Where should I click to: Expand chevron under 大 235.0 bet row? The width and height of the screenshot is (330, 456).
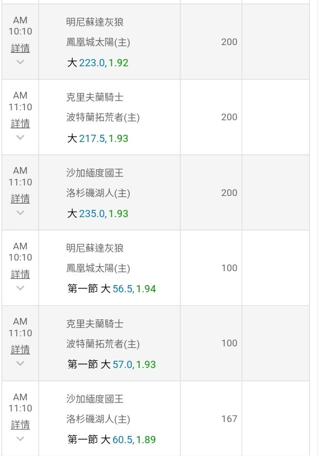(x=21, y=213)
